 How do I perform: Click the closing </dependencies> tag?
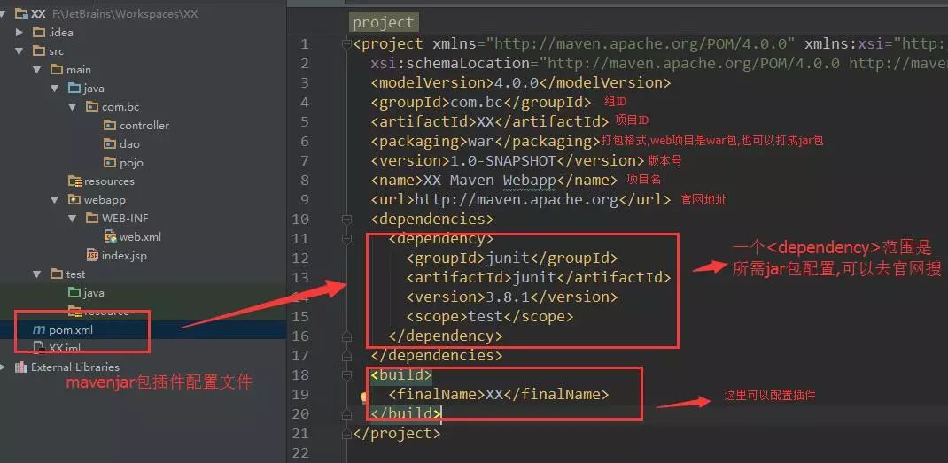[x=437, y=355]
